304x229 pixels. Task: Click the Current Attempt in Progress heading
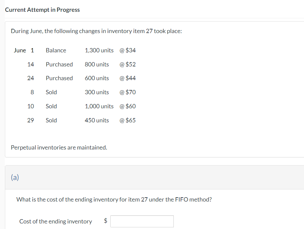(42, 9)
